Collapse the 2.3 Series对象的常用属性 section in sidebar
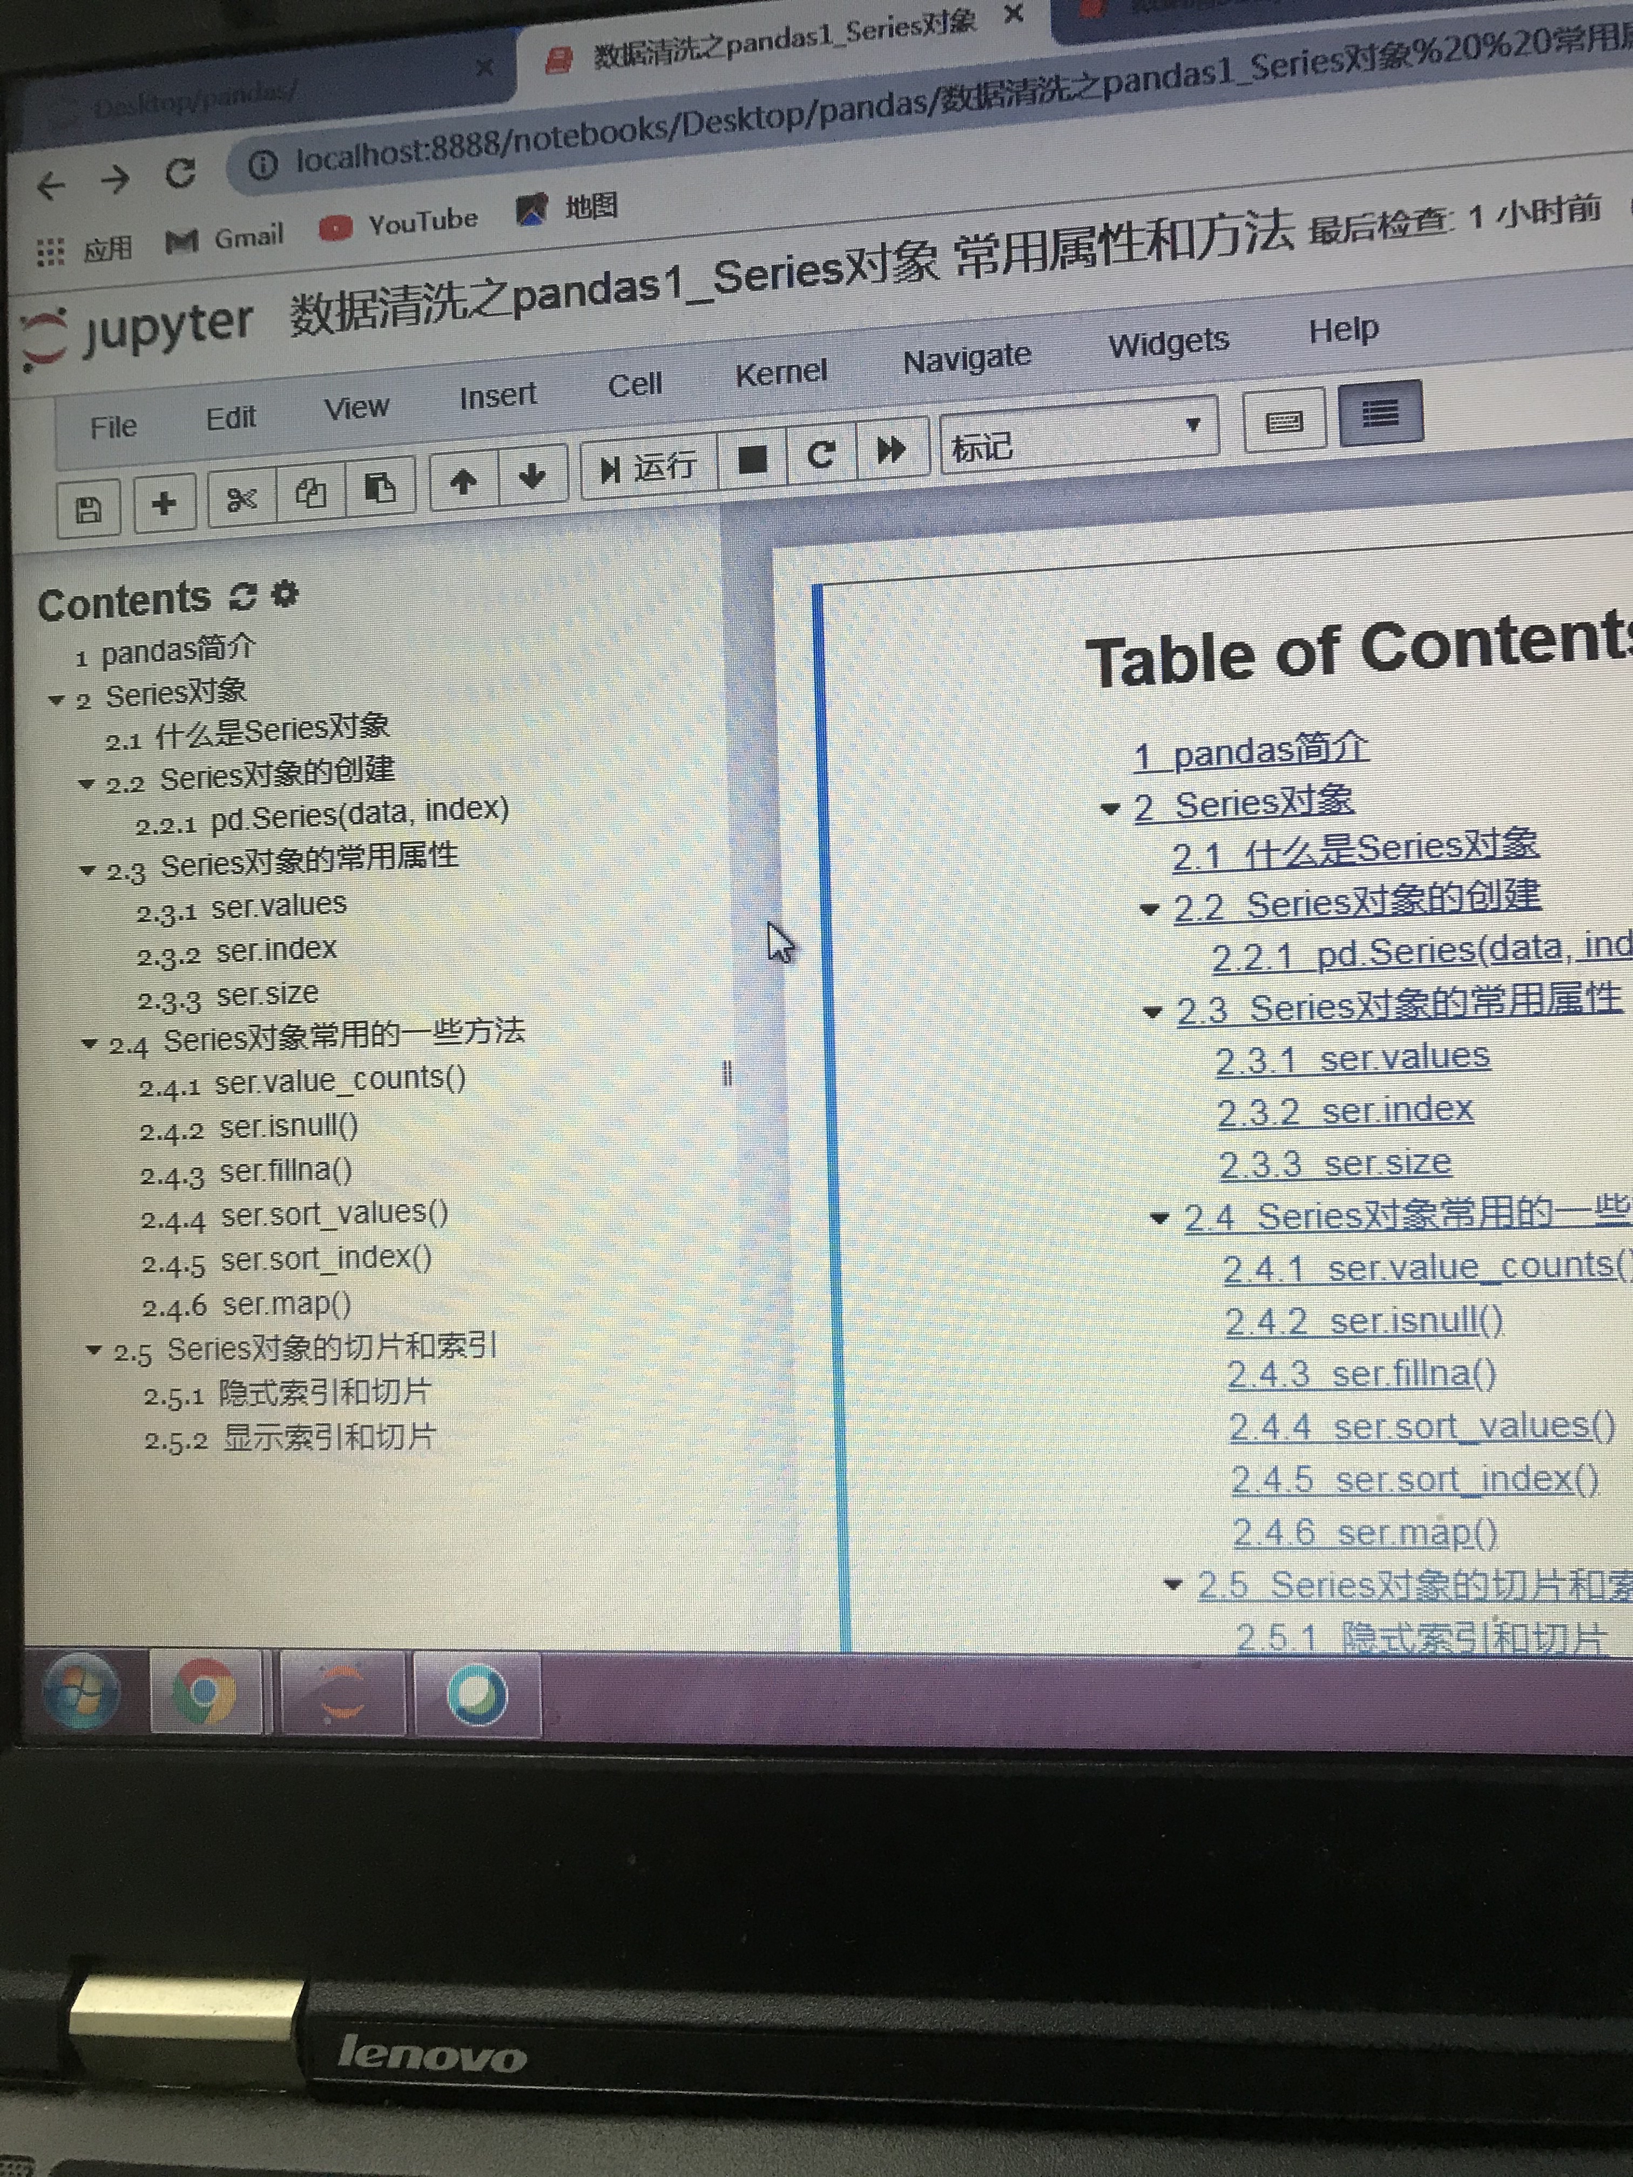This screenshot has width=1633, height=2177. tap(87, 871)
